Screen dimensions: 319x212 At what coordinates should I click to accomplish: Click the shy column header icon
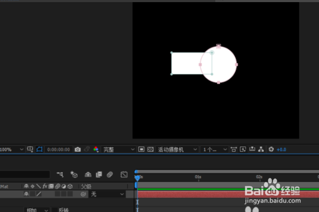click(26, 186)
